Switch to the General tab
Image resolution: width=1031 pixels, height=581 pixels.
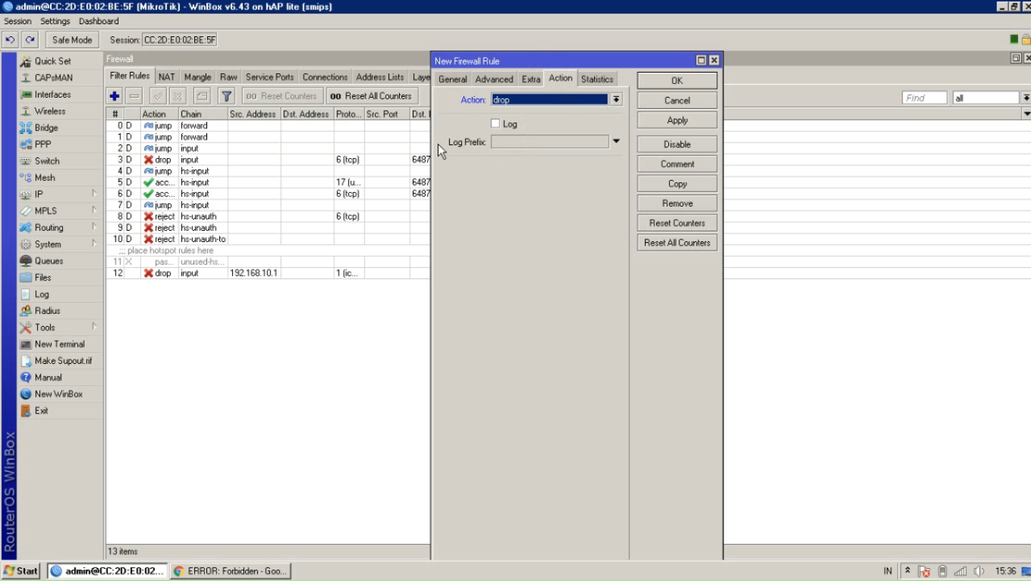[x=453, y=79]
